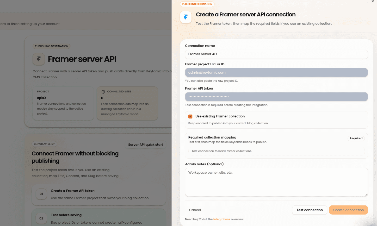
Task: Click the Server API Setup badge
Action: point(45,144)
